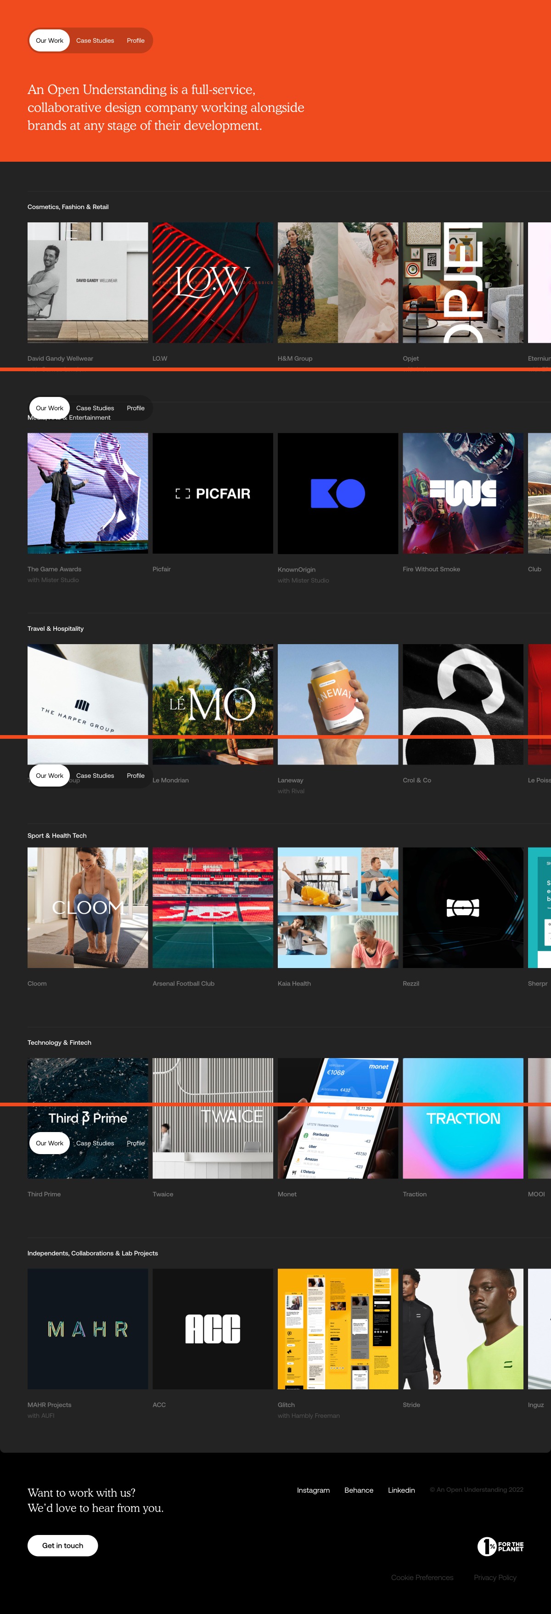This screenshot has width=551, height=1614.
Task: Open the Linkedin footer link
Action: (401, 1490)
